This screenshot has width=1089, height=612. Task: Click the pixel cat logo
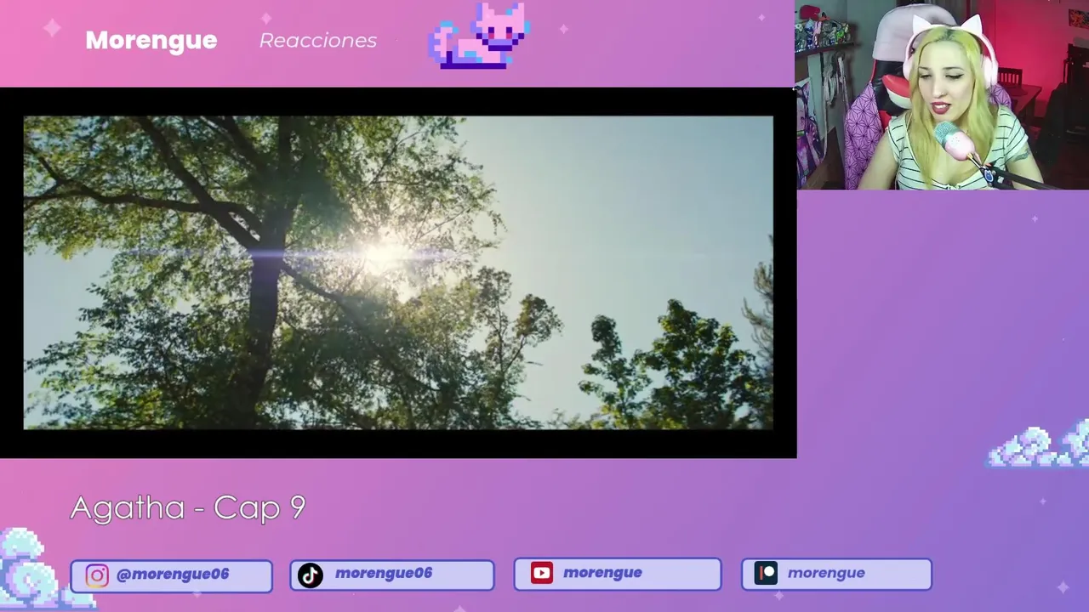[479, 35]
